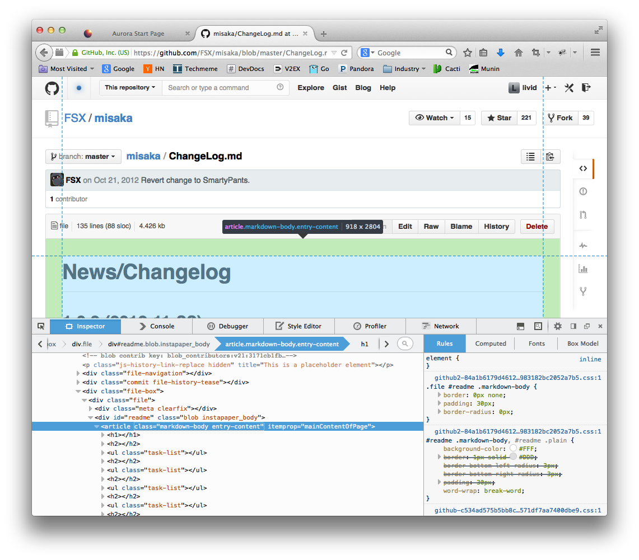Open GitHub account settings tools icon
This screenshot has width=639, height=560.
[569, 88]
